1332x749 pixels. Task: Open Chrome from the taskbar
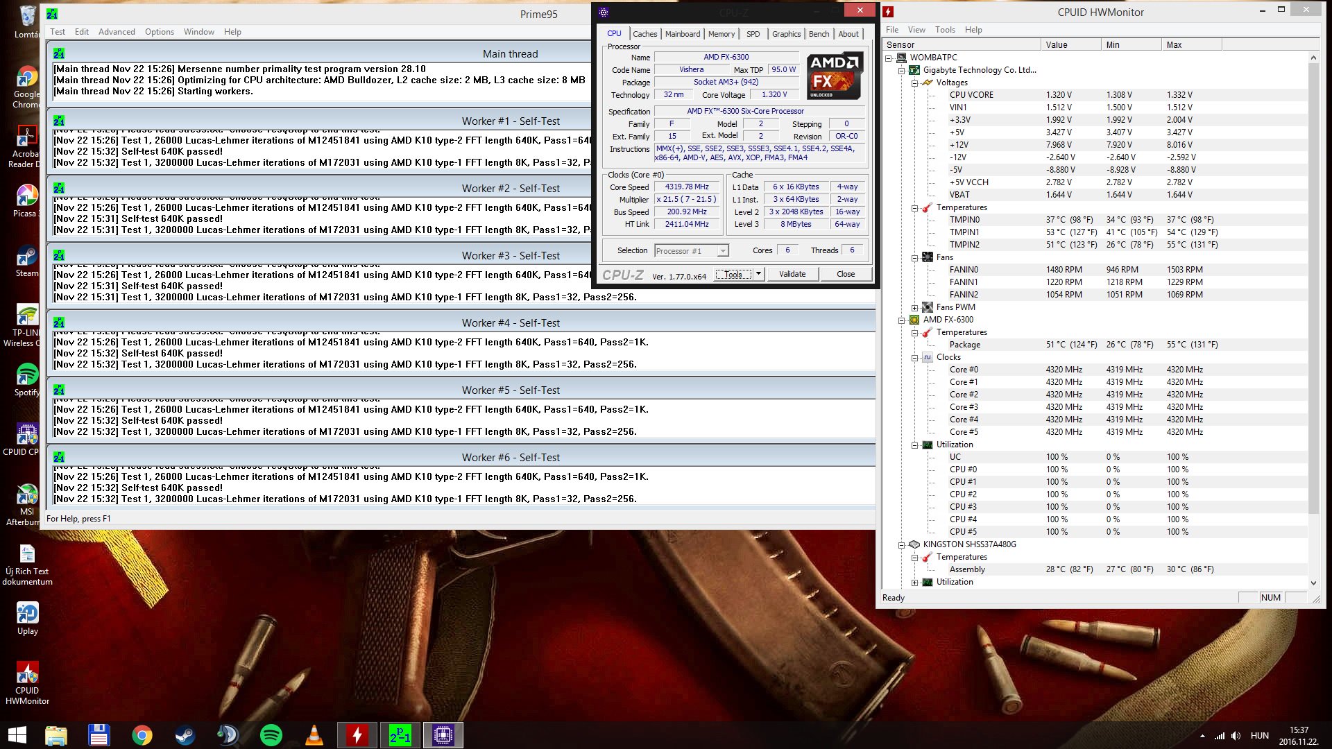[142, 735]
